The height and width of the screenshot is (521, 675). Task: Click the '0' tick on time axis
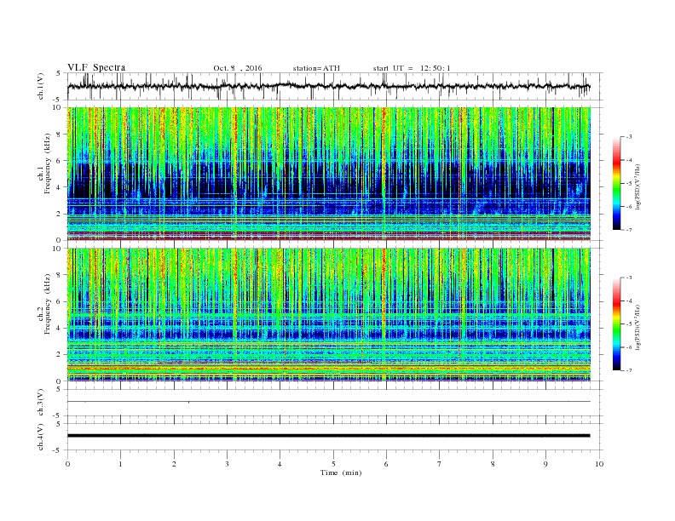coord(67,464)
